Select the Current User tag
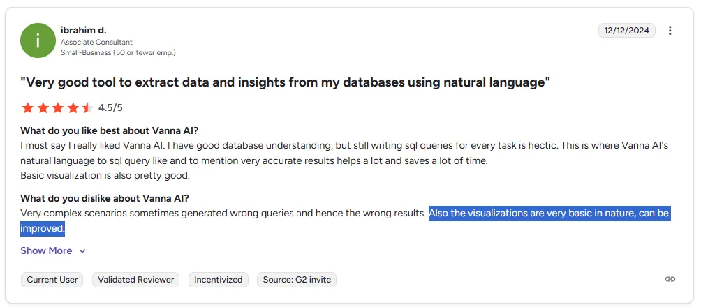This screenshot has width=701, height=307. click(52, 280)
